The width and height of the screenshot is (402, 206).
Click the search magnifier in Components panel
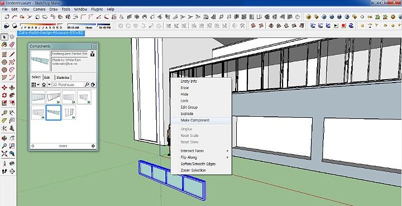pos(87,84)
